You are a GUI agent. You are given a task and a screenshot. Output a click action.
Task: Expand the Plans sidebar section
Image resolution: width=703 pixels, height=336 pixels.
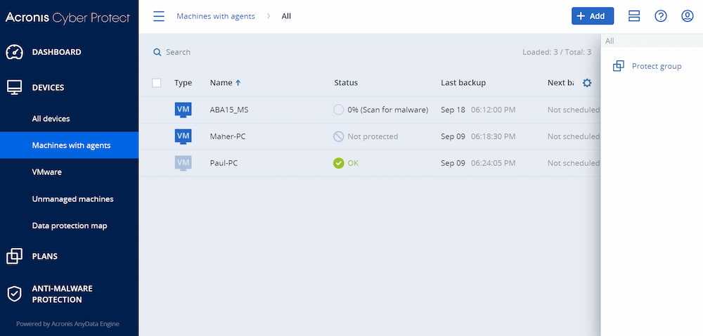click(45, 257)
